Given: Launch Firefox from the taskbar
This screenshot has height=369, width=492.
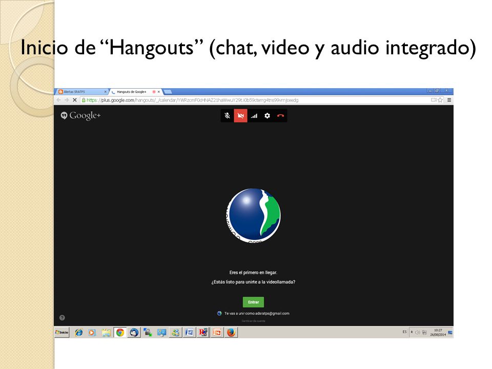Looking at the screenshot, I should [231, 332].
